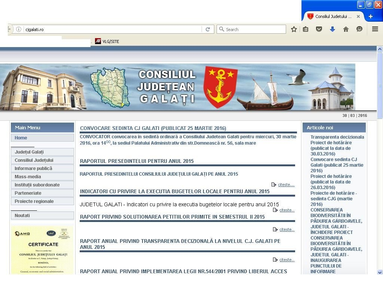Click the AMG certificate image
The width and height of the screenshot is (383, 287).
(x=42, y=249)
